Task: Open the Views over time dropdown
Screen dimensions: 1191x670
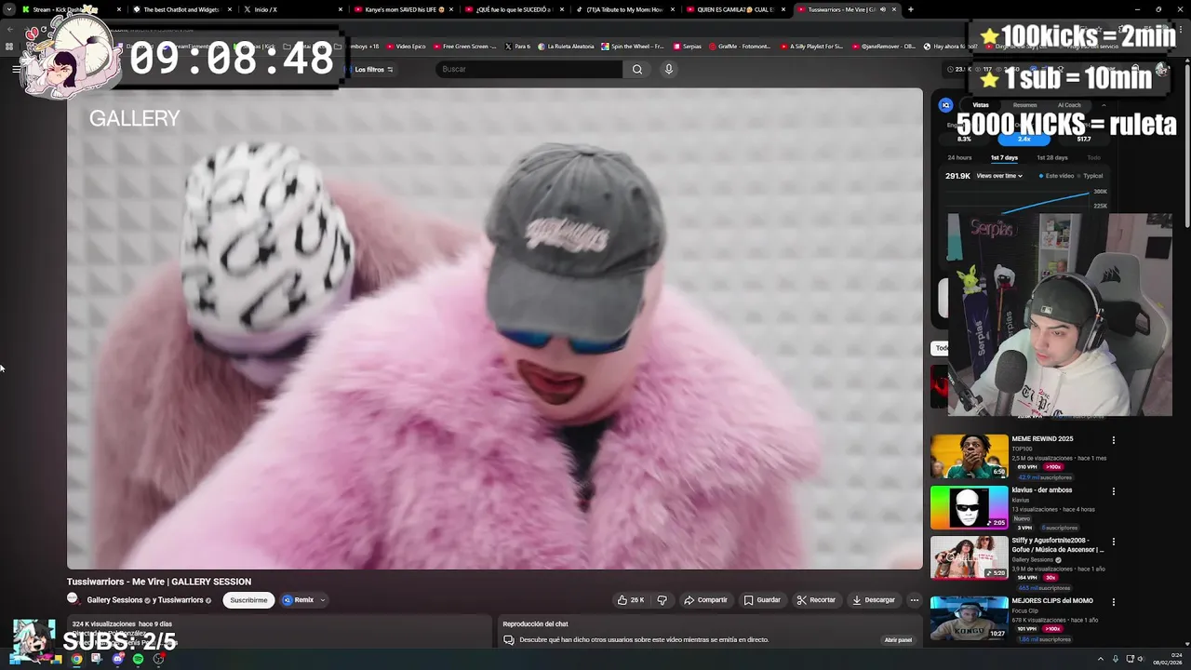Action: click(999, 176)
